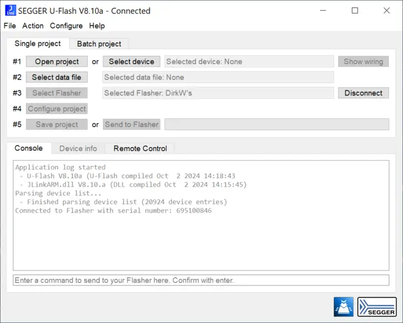Click the Open project button
This screenshot has height=323, width=403.
point(57,62)
